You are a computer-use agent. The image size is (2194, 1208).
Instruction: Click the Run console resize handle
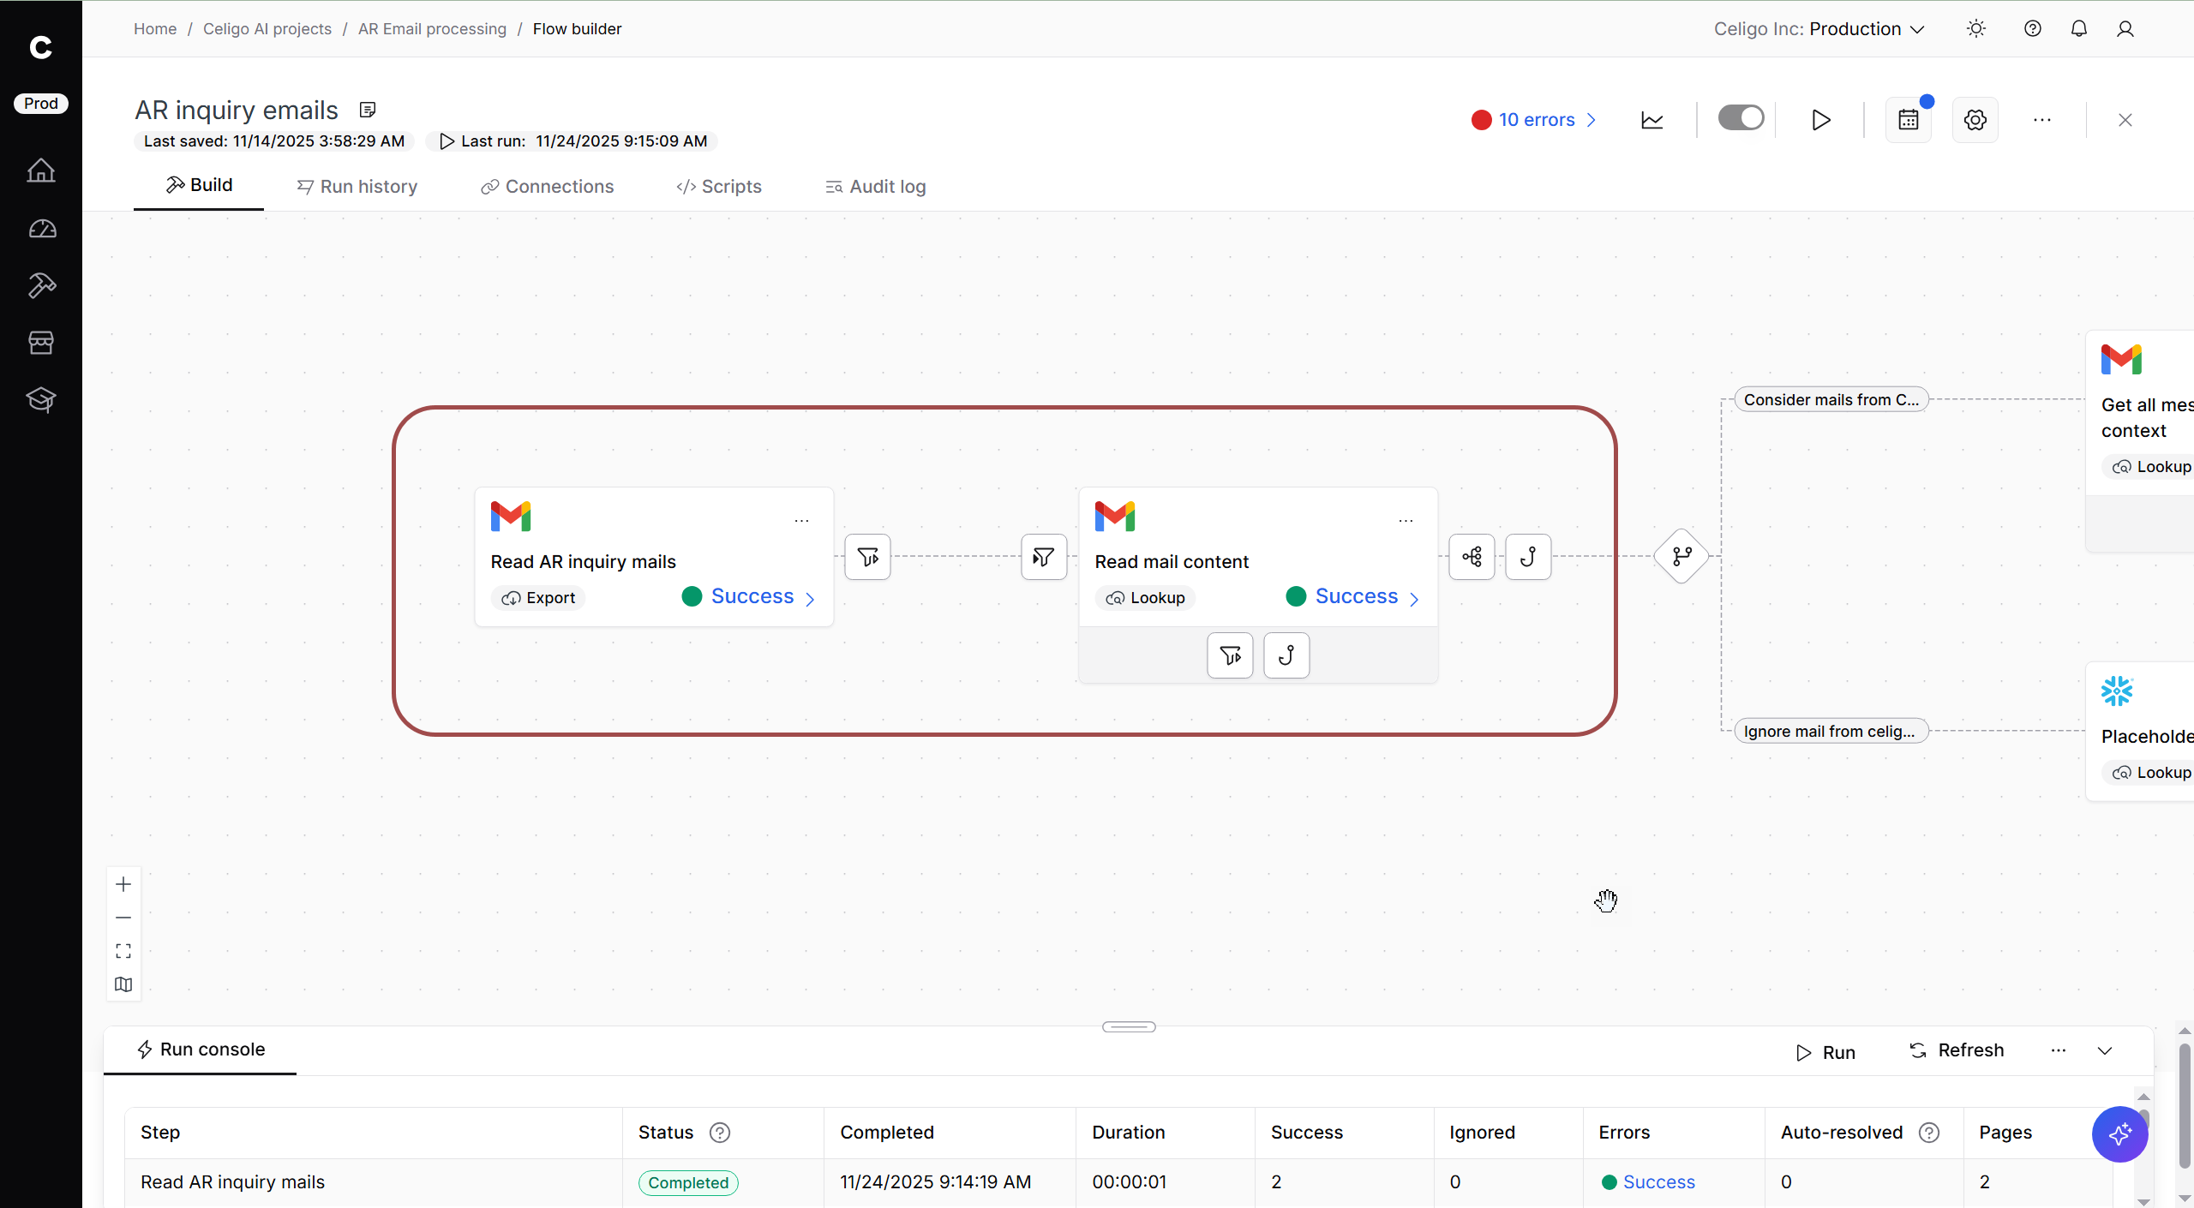(1129, 1026)
